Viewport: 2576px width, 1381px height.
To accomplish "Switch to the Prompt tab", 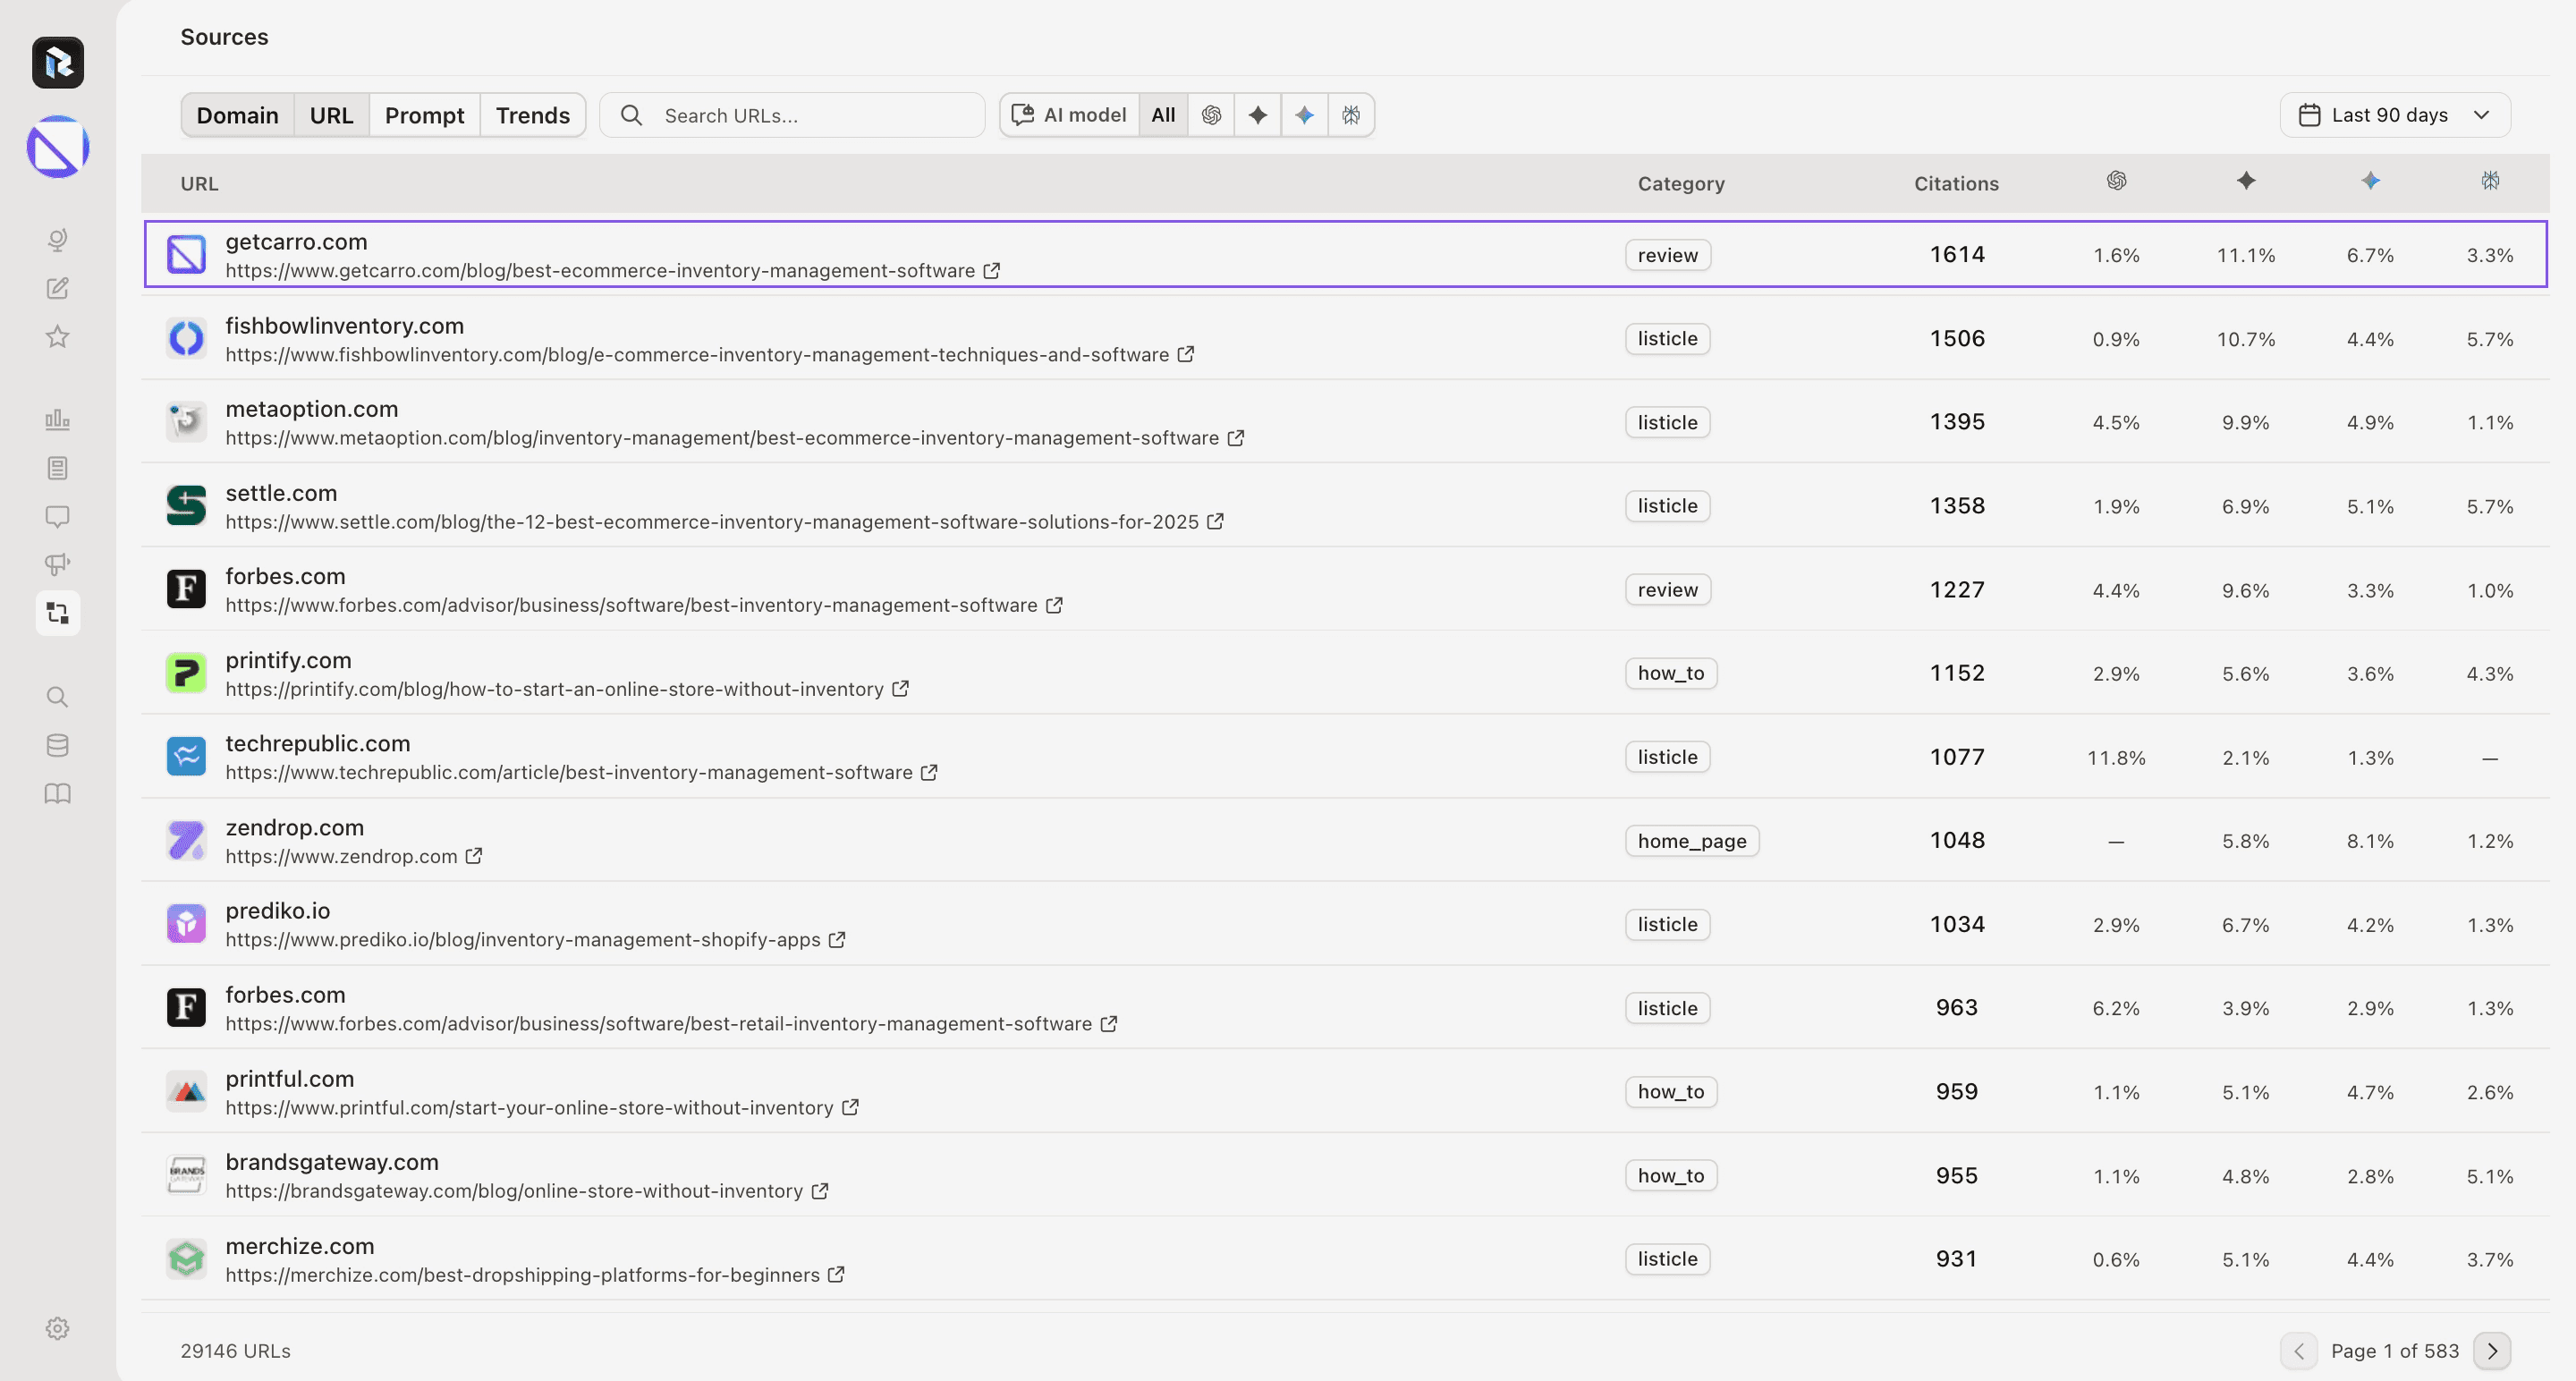I will 425,115.
